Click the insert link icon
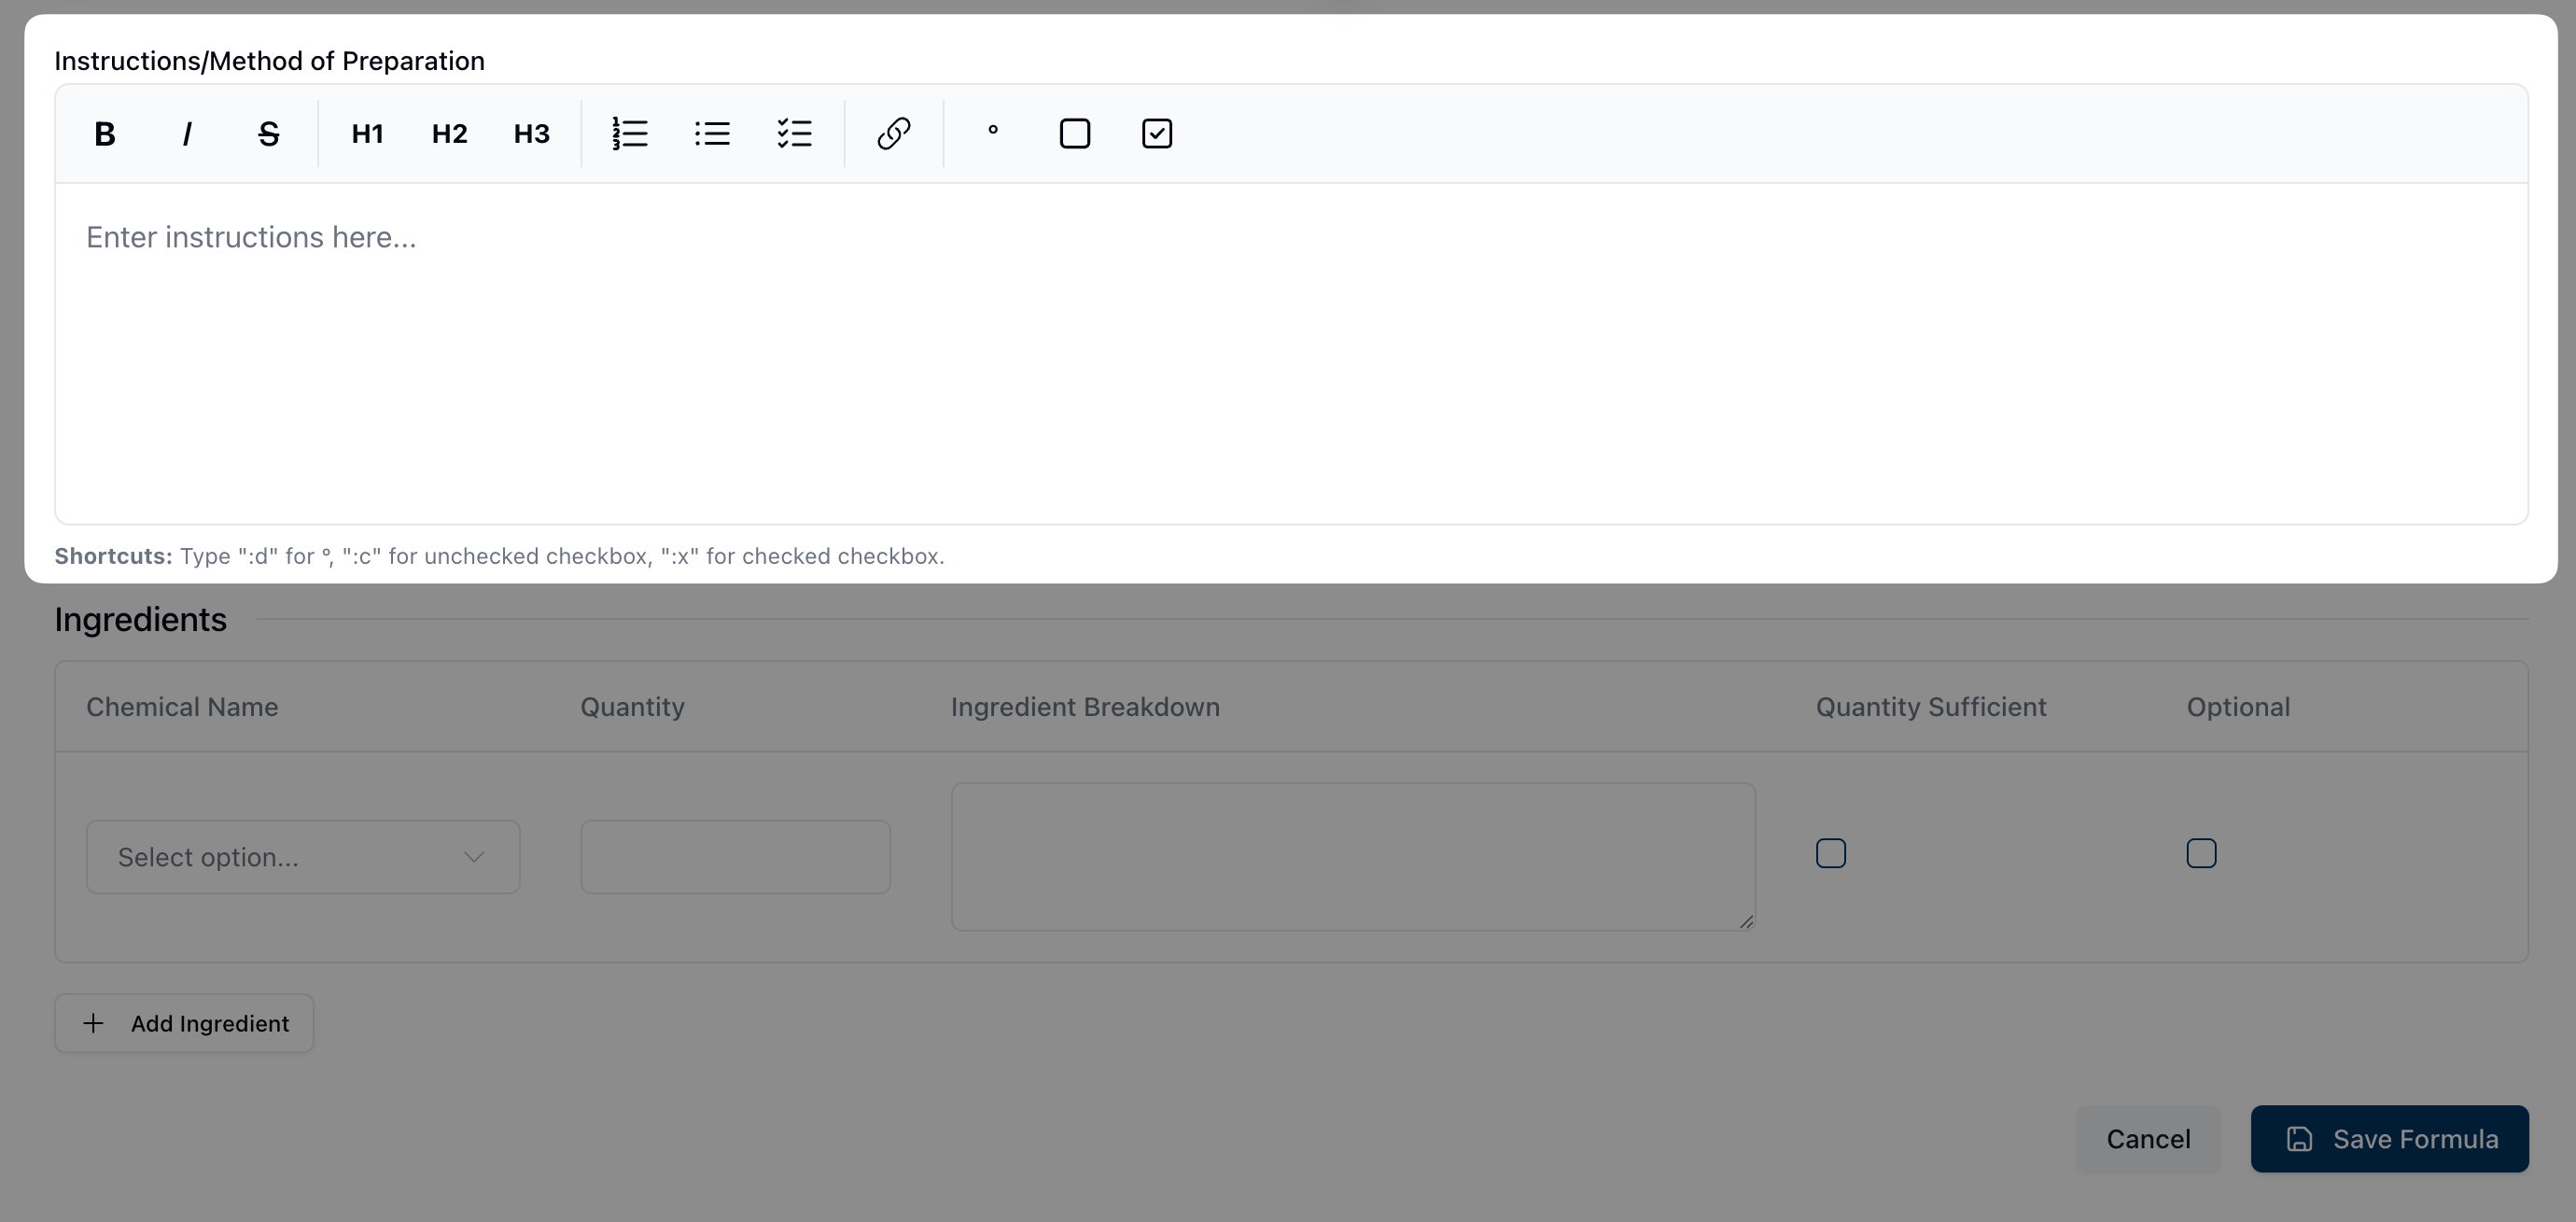Image resolution: width=2576 pixels, height=1222 pixels. (893, 134)
